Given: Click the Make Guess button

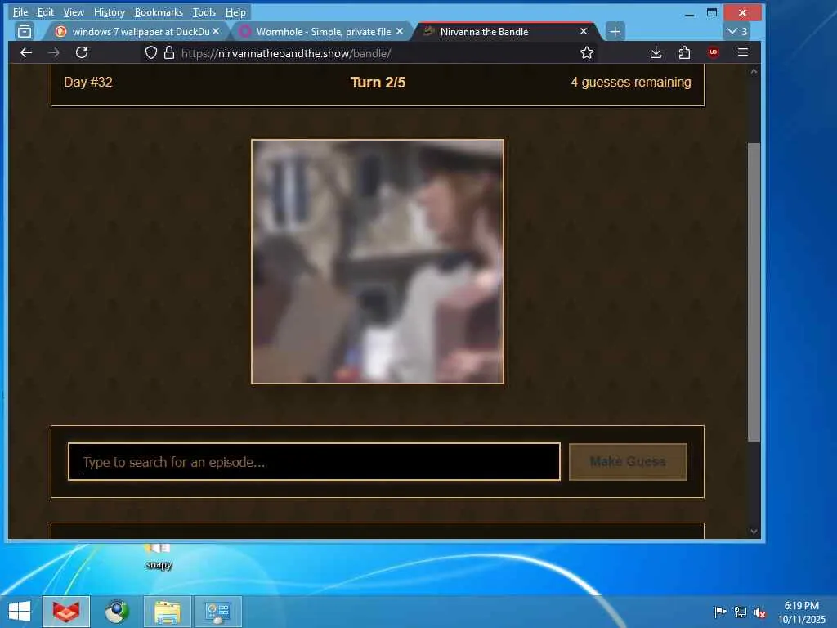Looking at the screenshot, I should click(628, 461).
